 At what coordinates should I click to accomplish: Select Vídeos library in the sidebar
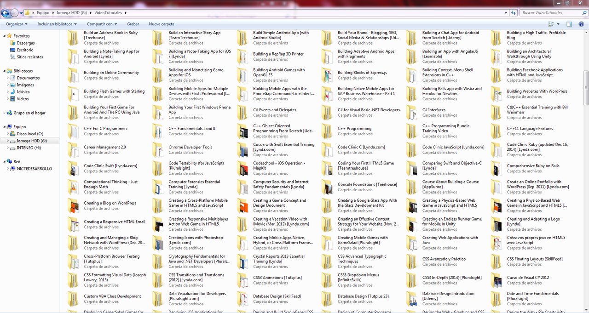(23, 99)
